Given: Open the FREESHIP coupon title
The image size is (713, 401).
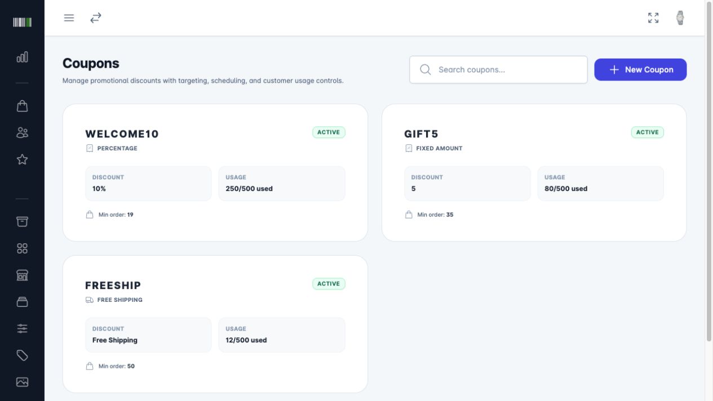Looking at the screenshot, I should [x=113, y=286].
